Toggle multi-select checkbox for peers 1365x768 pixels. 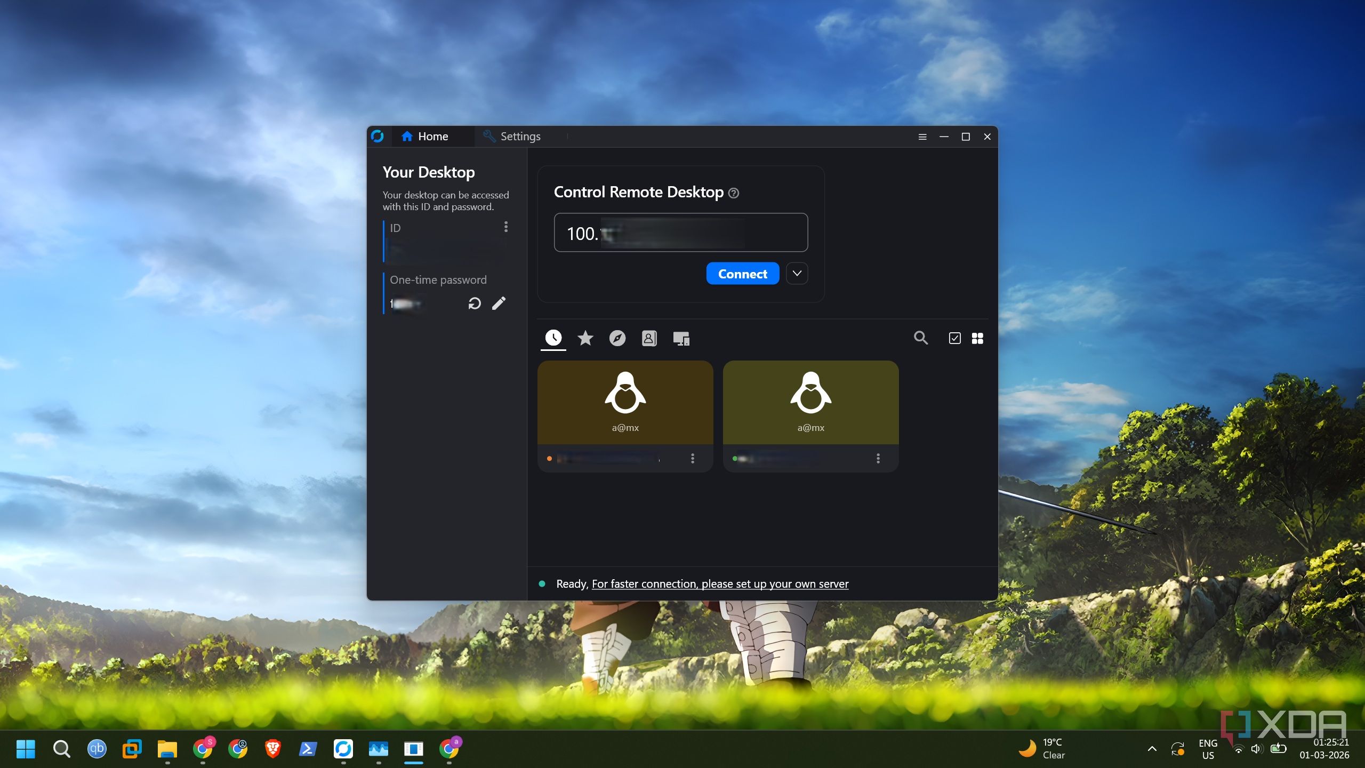pyautogui.click(x=954, y=338)
